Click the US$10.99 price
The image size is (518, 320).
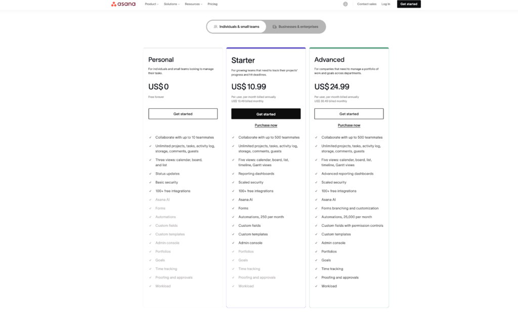pos(248,87)
